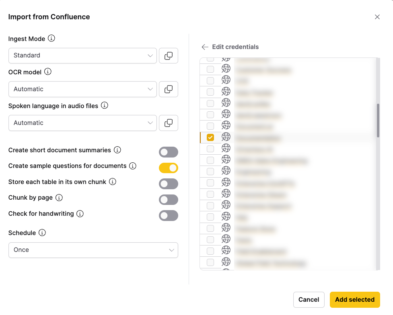Image resolution: width=393 pixels, height=315 pixels.
Task: Show info for Chunk by page
Action: click(x=59, y=198)
